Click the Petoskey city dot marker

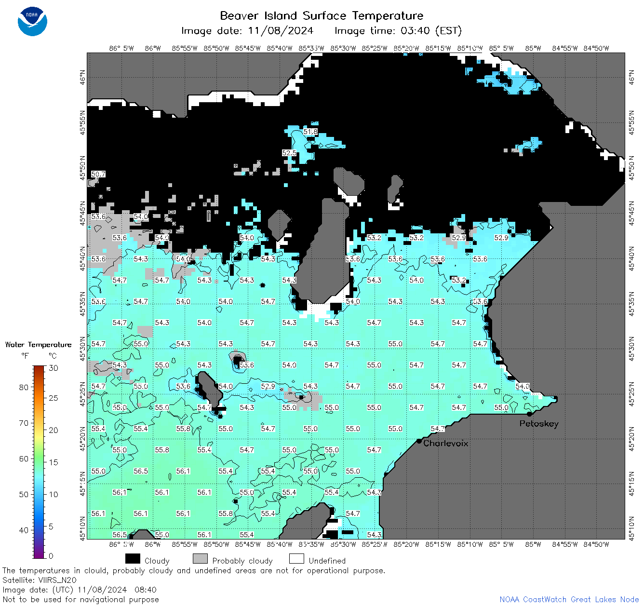pyautogui.click(x=529, y=414)
